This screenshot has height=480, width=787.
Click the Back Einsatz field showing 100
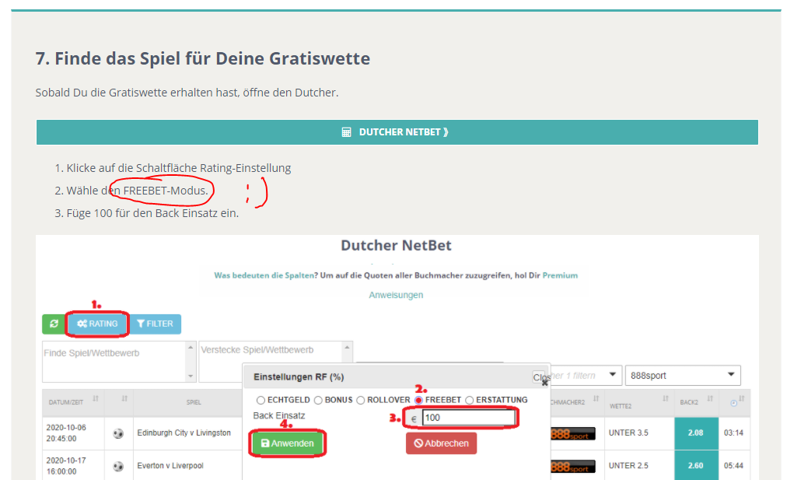468,418
